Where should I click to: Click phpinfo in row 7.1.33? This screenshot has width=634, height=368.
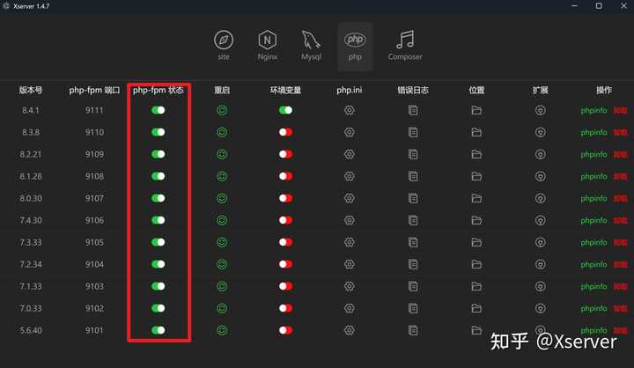[x=593, y=287]
